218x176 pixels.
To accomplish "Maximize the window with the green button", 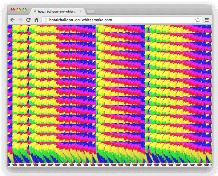I will click(x=25, y=10).
